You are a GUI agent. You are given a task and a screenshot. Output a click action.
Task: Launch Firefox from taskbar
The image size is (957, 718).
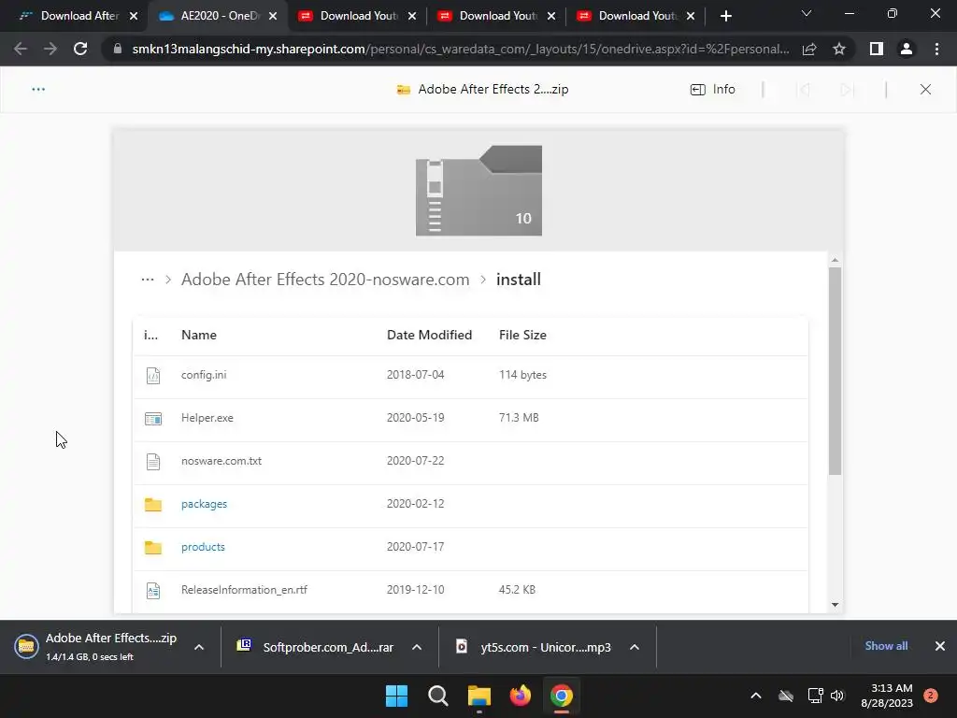point(520,696)
